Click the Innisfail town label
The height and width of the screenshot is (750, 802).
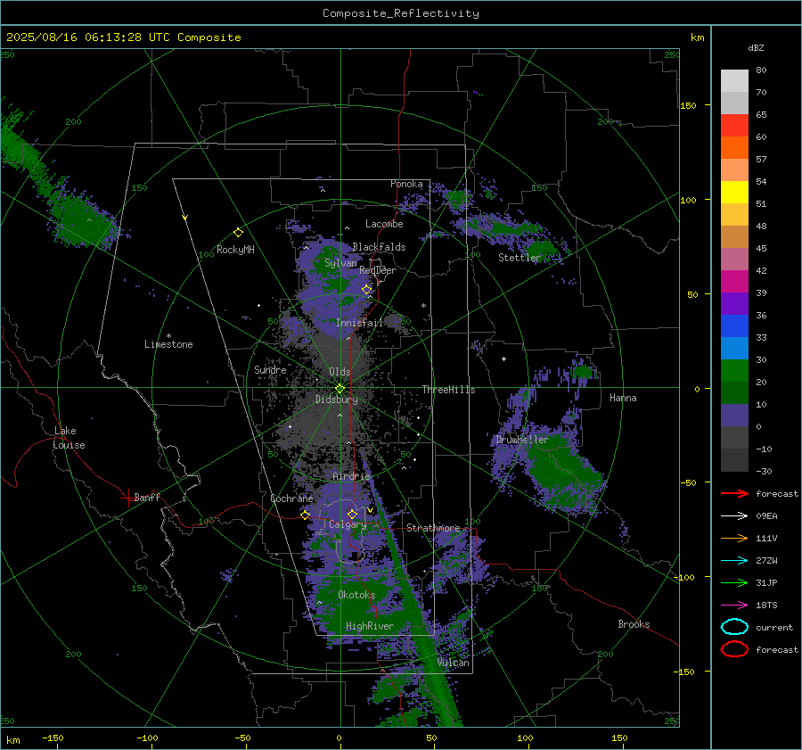tap(359, 323)
